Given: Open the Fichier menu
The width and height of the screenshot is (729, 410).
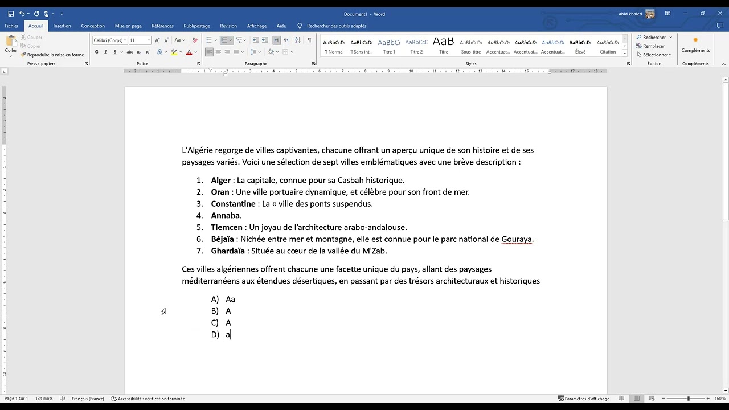Looking at the screenshot, I should point(11,26).
